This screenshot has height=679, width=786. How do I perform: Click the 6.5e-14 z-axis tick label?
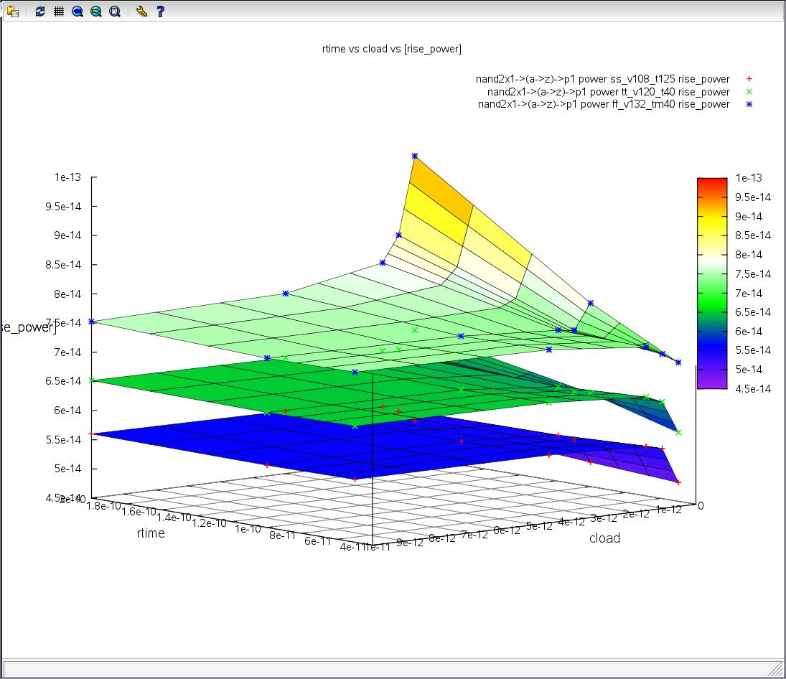tap(63, 381)
